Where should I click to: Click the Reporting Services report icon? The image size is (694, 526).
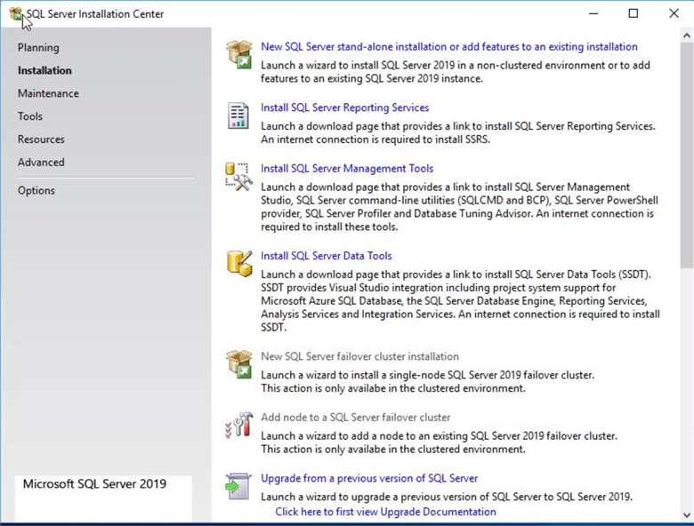(x=238, y=115)
